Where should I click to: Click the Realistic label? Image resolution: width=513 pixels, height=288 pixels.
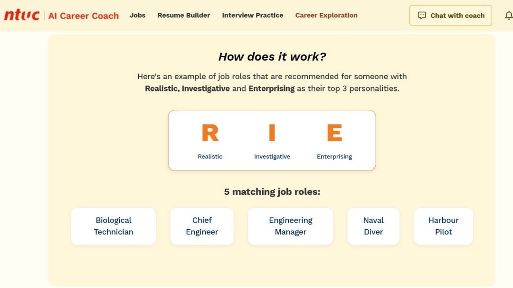(209, 156)
